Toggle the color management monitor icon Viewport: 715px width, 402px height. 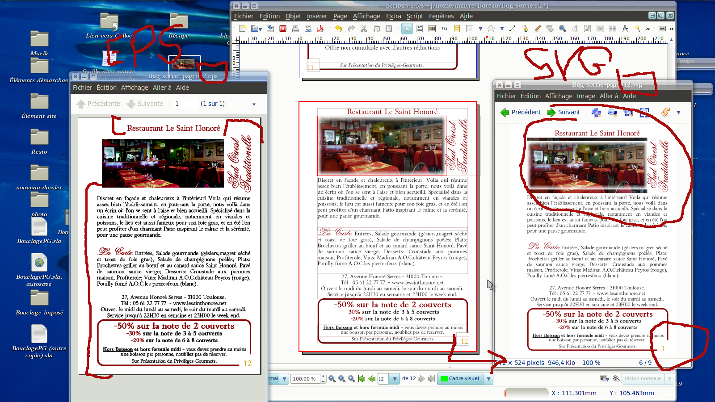(x=604, y=379)
